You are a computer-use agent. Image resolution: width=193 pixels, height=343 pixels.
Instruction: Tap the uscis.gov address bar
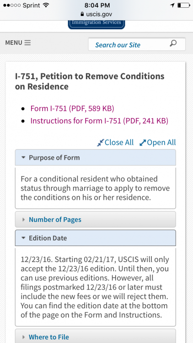[96, 14]
